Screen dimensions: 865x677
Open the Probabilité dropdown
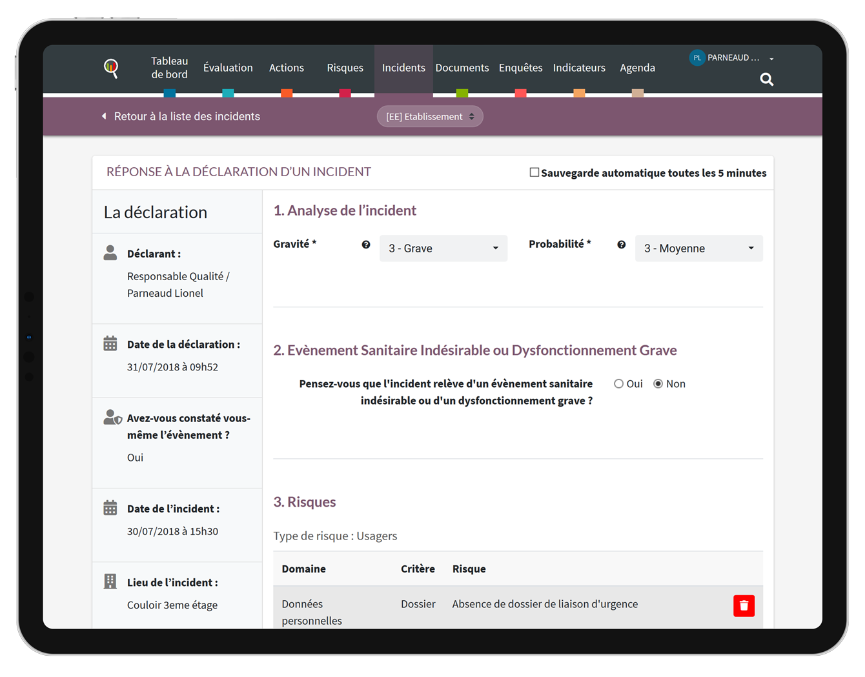coord(698,248)
